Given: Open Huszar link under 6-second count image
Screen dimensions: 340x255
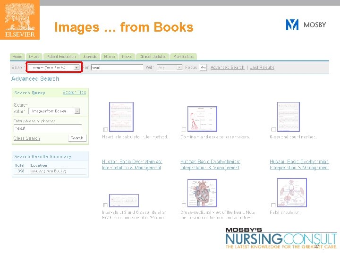Looking at the screenshot, I should [299, 165].
